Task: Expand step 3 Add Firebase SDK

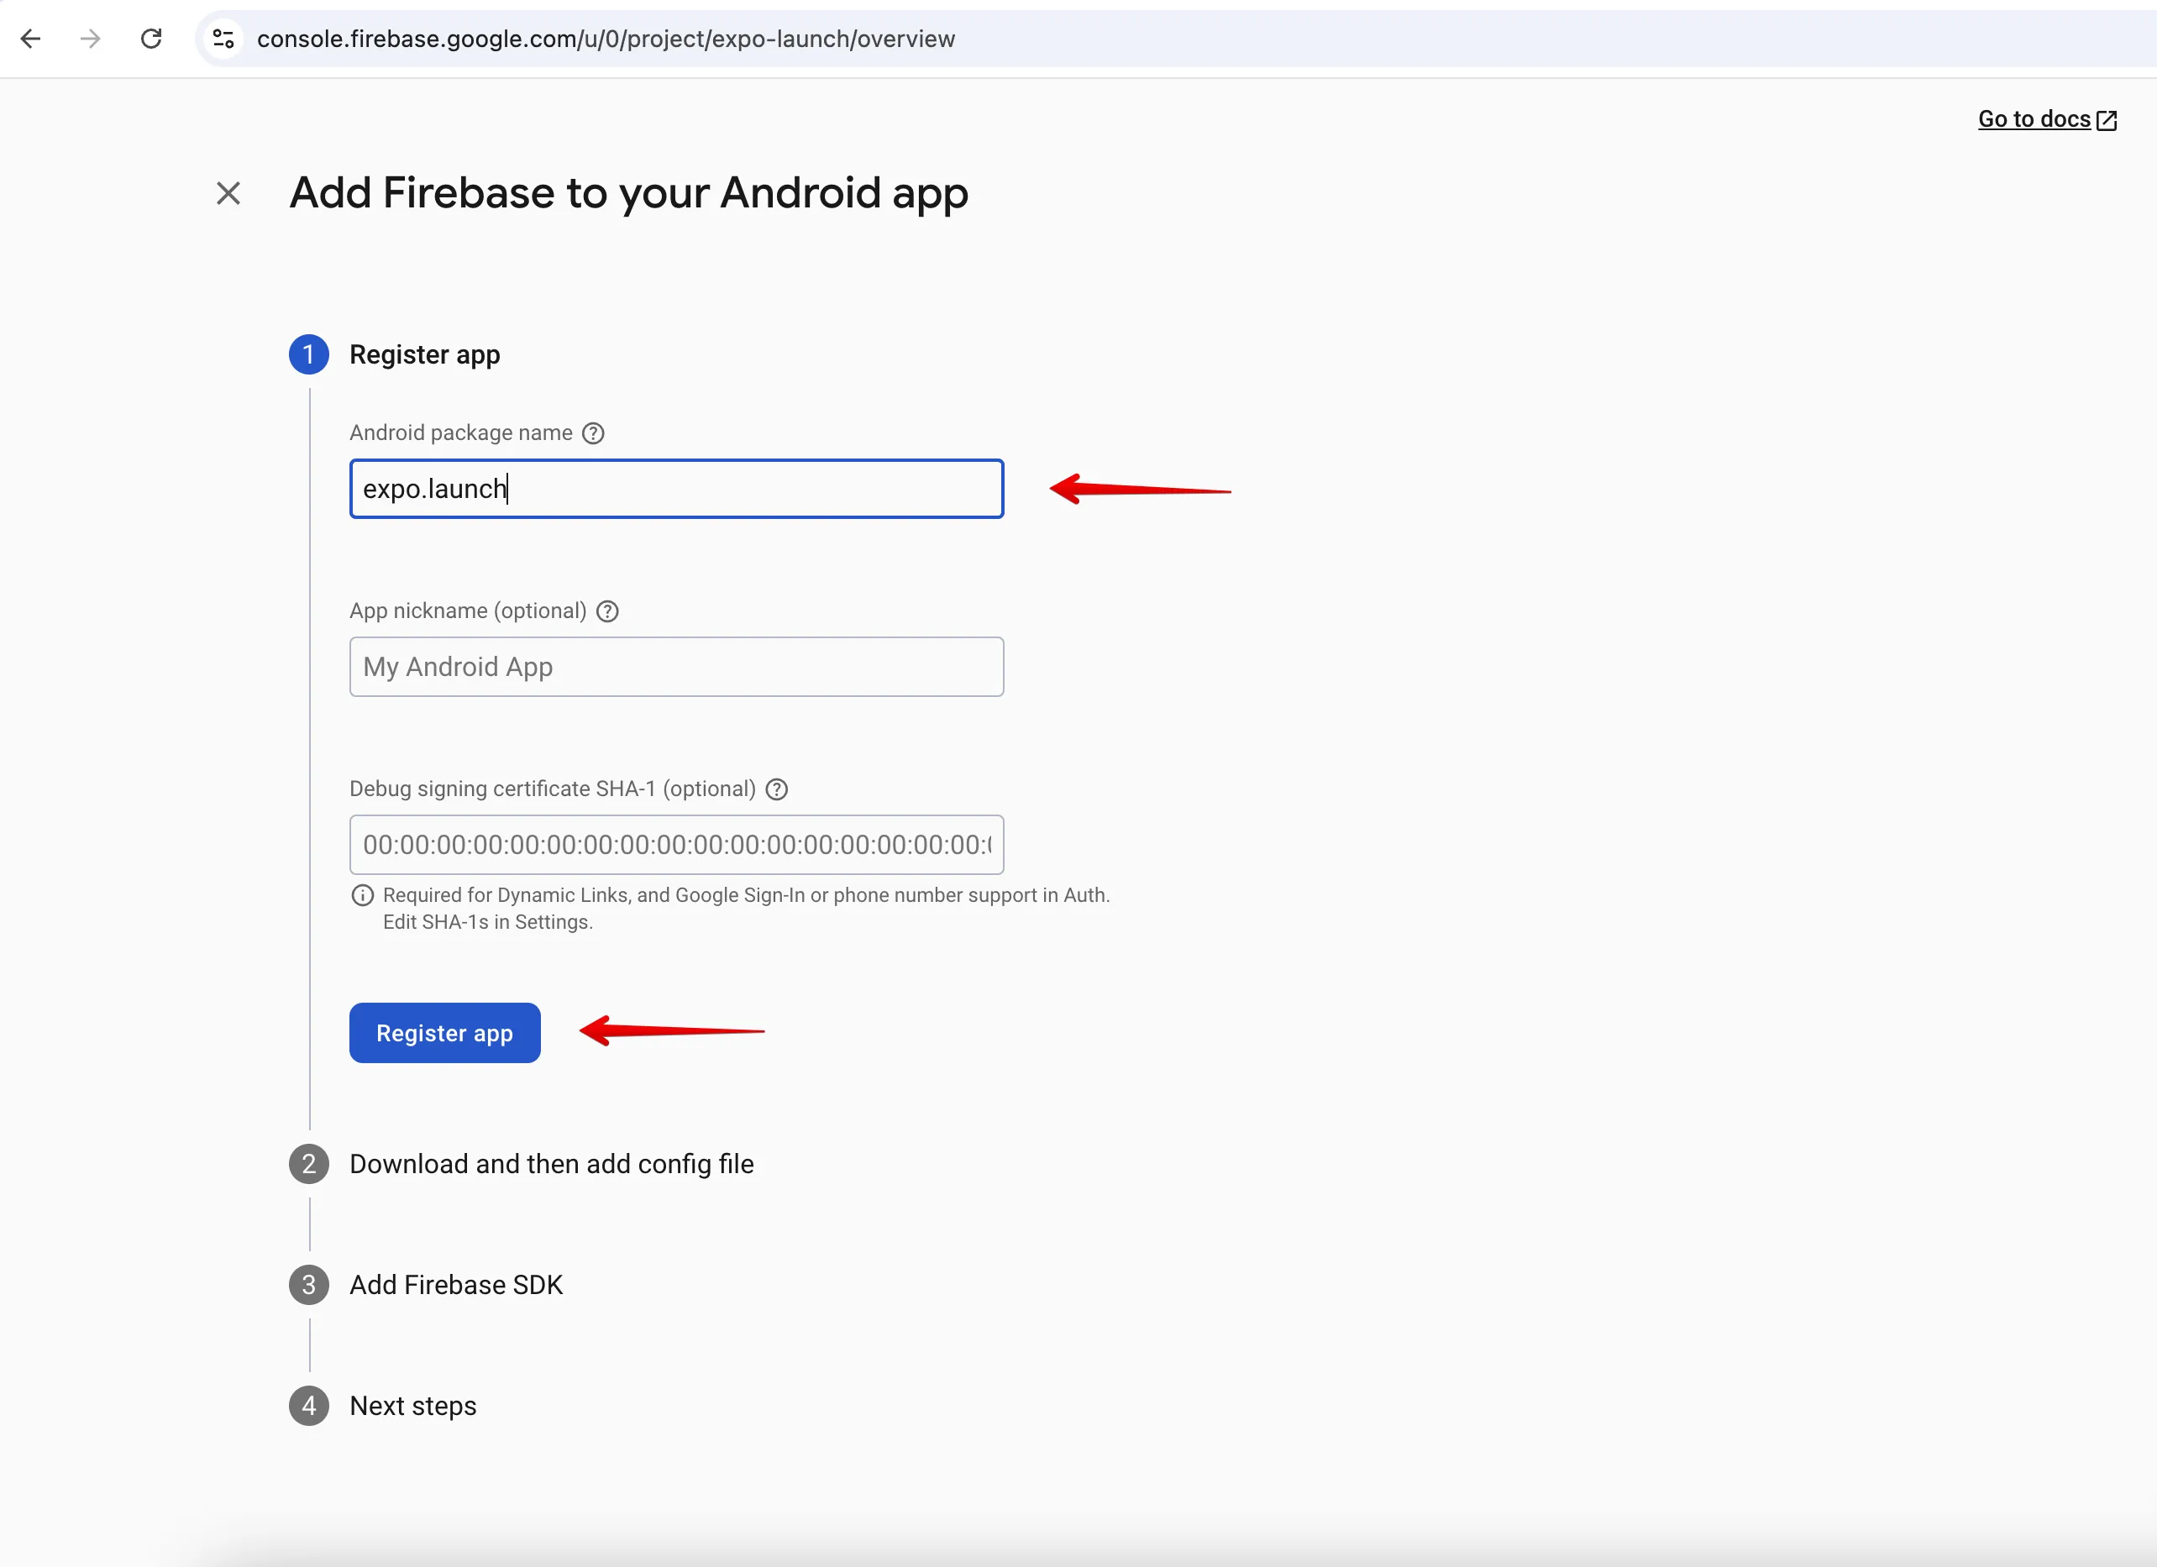Action: click(x=455, y=1285)
